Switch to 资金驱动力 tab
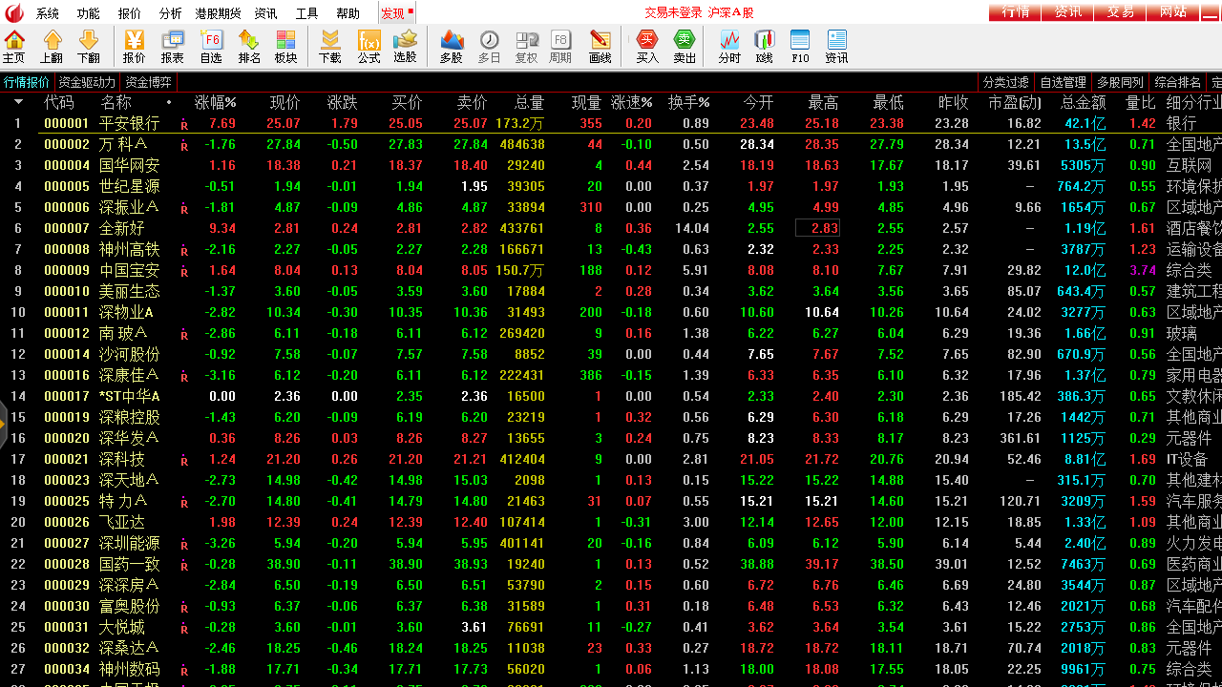Image resolution: width=1222 pixels, height=687 pixels. click(x=87, y=82)
